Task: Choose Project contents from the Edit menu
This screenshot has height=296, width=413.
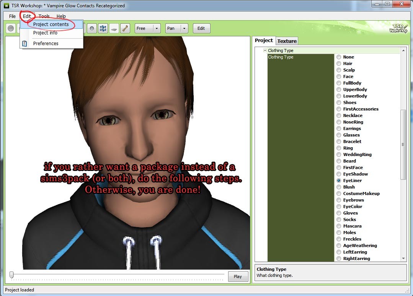Action: coord(52,24)
